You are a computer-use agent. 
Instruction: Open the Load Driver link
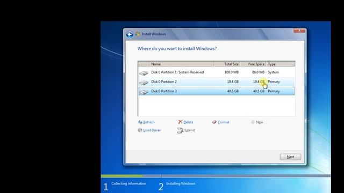coord(152,130)
